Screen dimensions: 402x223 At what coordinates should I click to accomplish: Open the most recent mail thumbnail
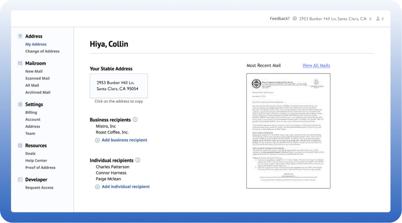point(288,131)
